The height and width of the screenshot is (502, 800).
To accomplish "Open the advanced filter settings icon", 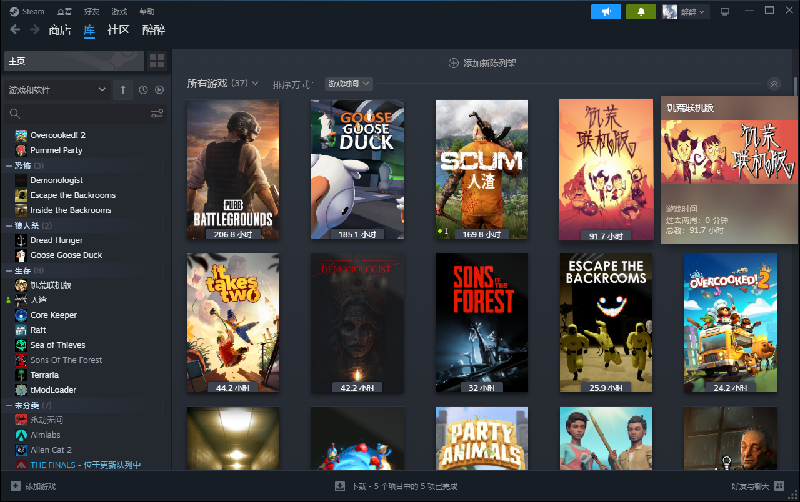I will tap(157, 113).
